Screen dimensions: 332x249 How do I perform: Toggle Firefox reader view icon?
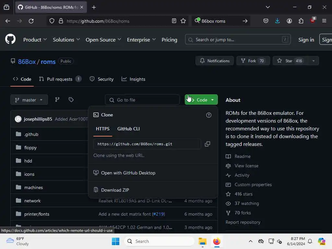tap(174, 21)
